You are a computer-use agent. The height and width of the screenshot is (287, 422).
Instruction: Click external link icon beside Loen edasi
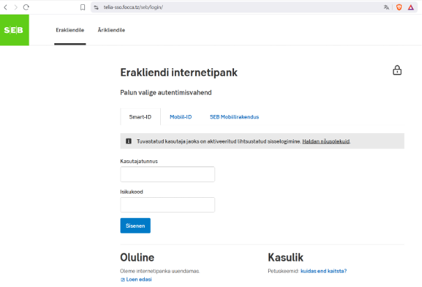click(123, 279)
